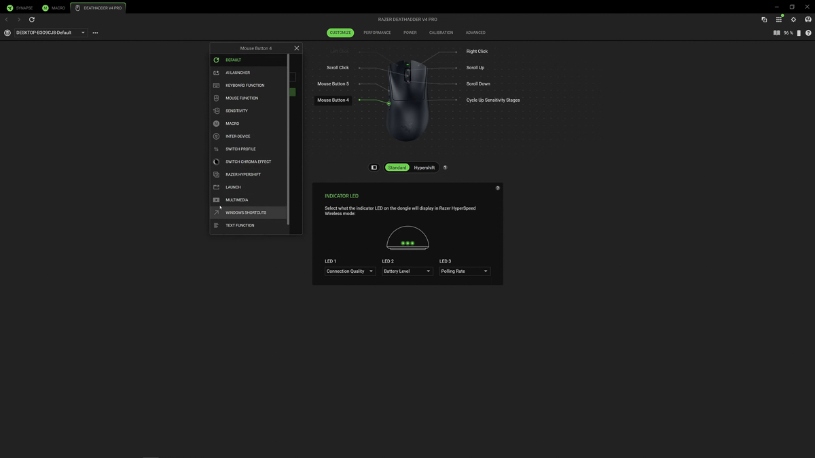Open the user guide book icon
The image size is (815, 458).
point(776,33)
